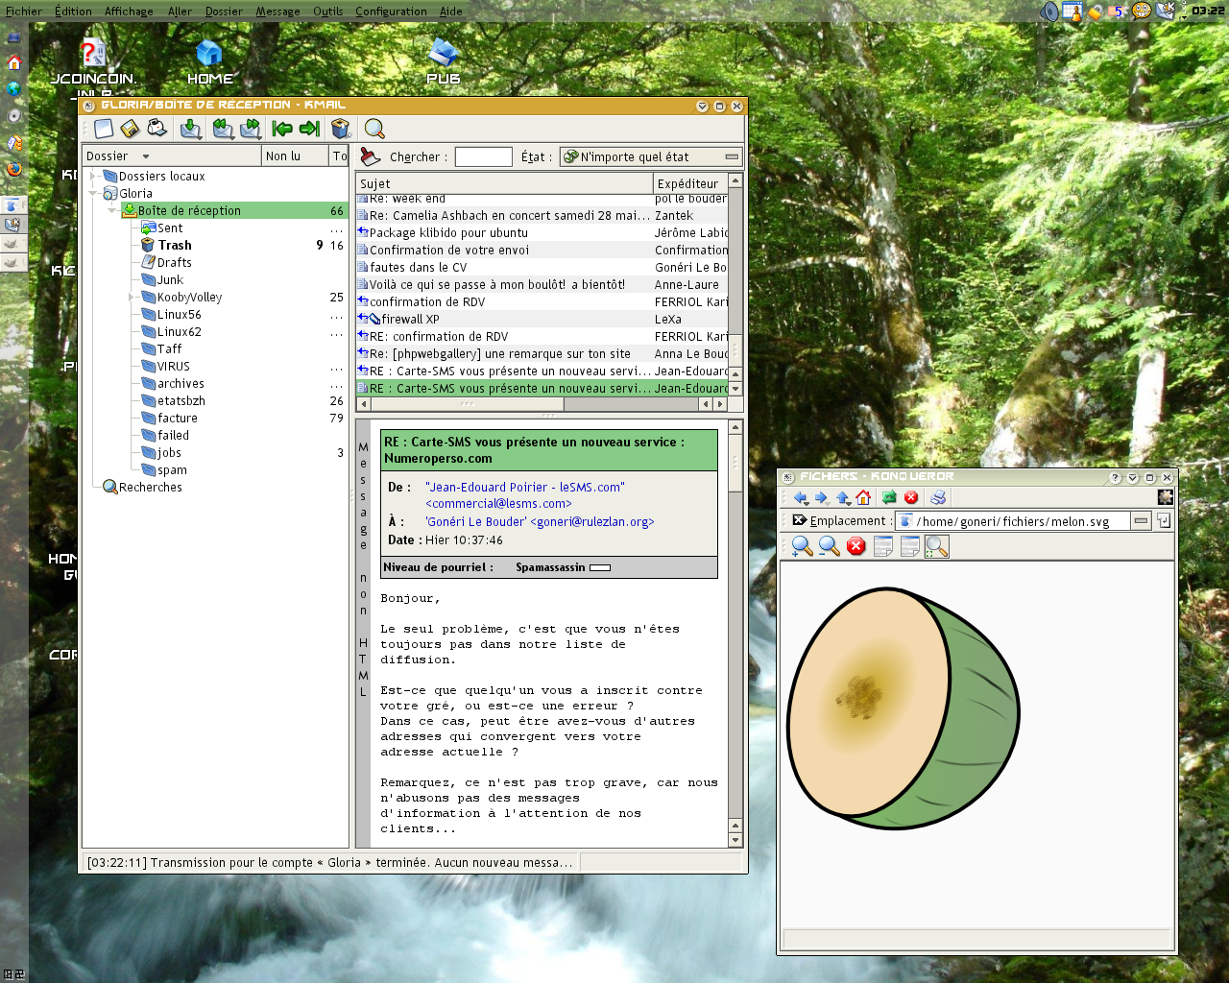Check mail using the download envelope icon
The height and width of the screenshot is (983, 1229).
[x=191, y=129]
